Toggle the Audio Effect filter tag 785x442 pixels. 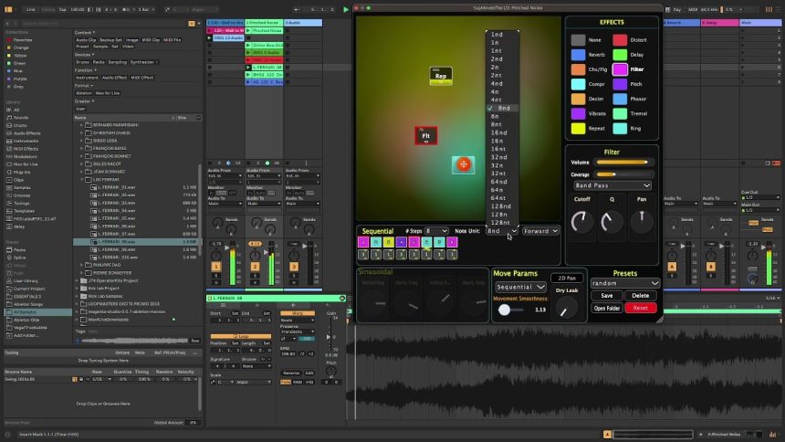[x=113, y=79]
